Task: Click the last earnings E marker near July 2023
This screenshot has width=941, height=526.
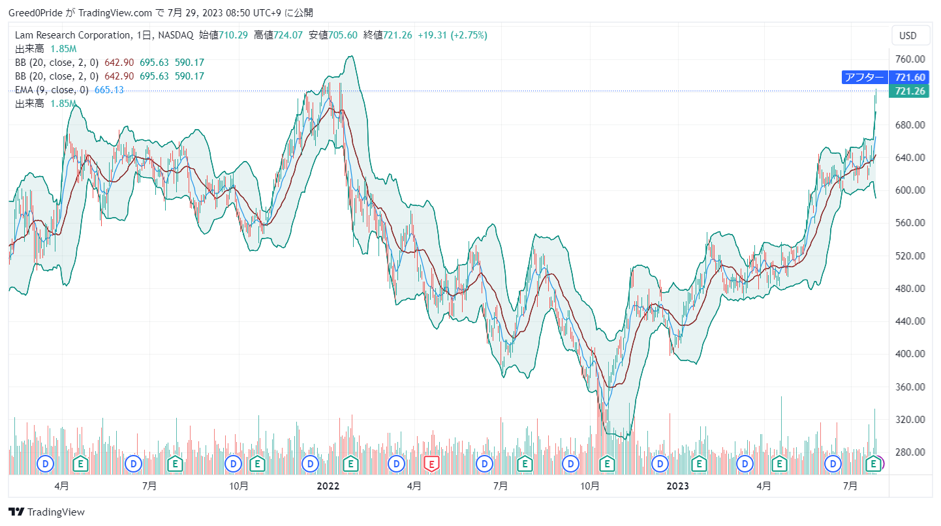Action: [x=873, y=464]
